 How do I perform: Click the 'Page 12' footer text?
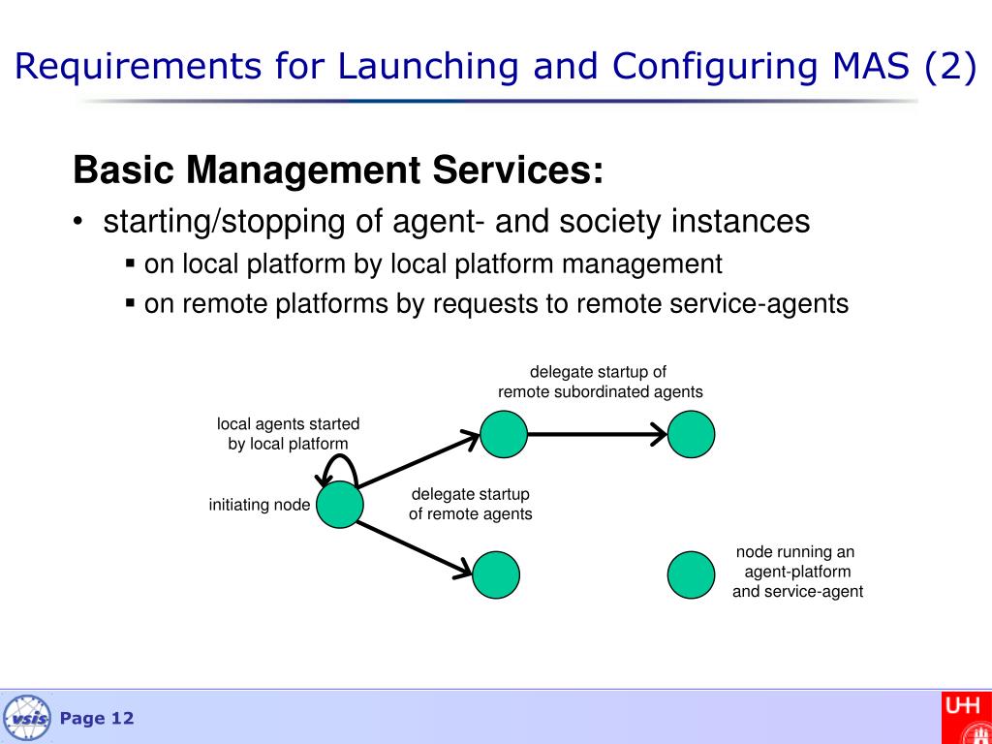(97, 718)
